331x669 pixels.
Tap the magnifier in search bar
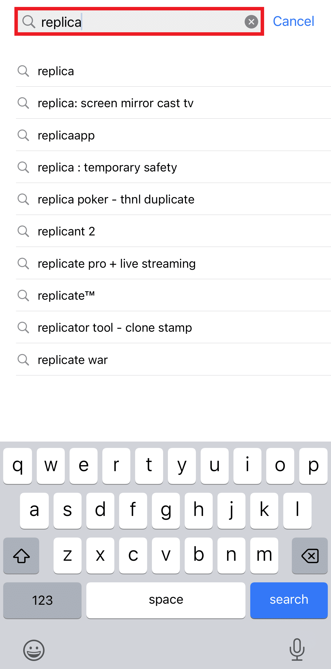pyautogui.click(x=29, y=22)
